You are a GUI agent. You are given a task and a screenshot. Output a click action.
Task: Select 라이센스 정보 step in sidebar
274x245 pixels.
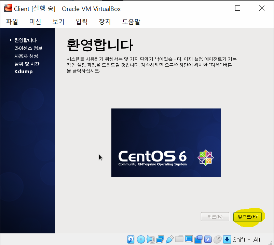28,48
